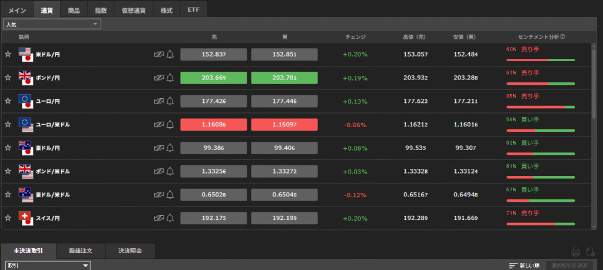The height and width of the screenshot is (270, 603).
Task: Open chart icon for スイス/円
Action: (x=158, y=218)
